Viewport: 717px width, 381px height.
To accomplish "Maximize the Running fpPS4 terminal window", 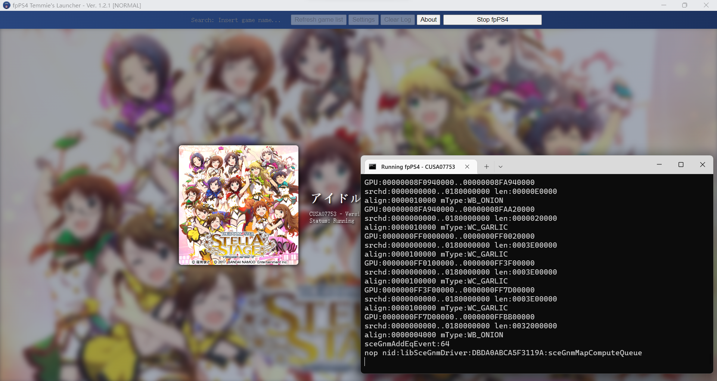I will click(681, 164).
